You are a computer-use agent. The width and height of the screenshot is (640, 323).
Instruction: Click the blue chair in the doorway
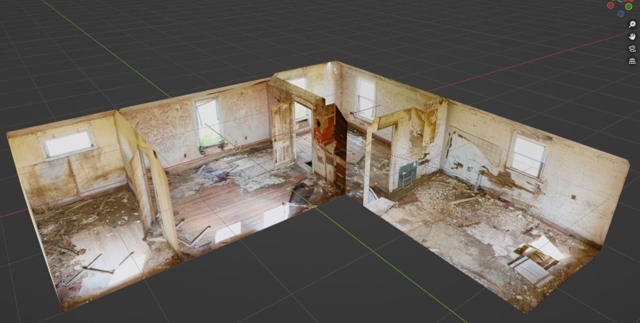406,174
